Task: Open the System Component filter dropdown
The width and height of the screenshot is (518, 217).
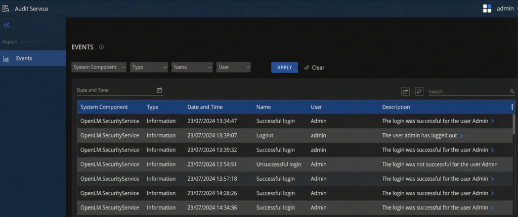Action: tap(99, 67)
